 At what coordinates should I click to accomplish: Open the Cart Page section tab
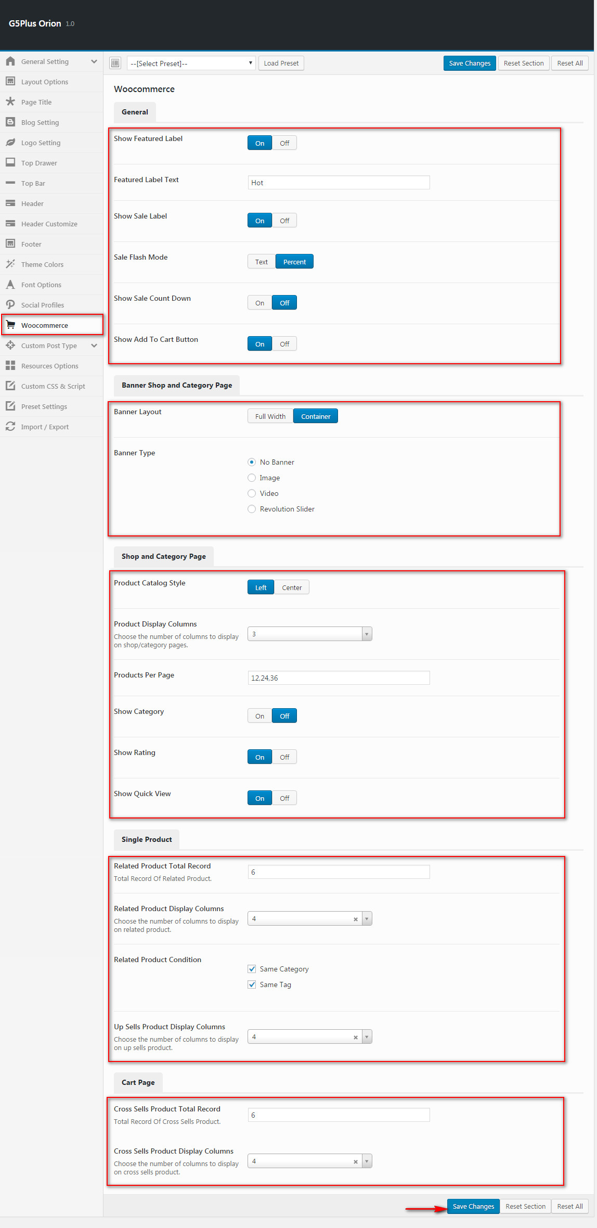tap(138, 1082)
